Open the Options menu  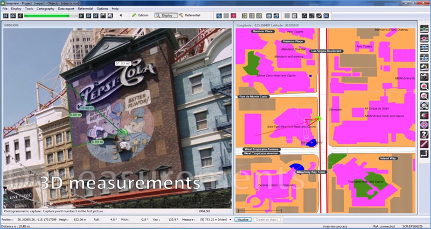pos(102,9)
